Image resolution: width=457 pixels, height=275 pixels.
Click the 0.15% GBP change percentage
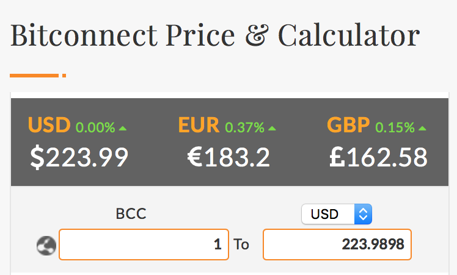coord(395,127)
